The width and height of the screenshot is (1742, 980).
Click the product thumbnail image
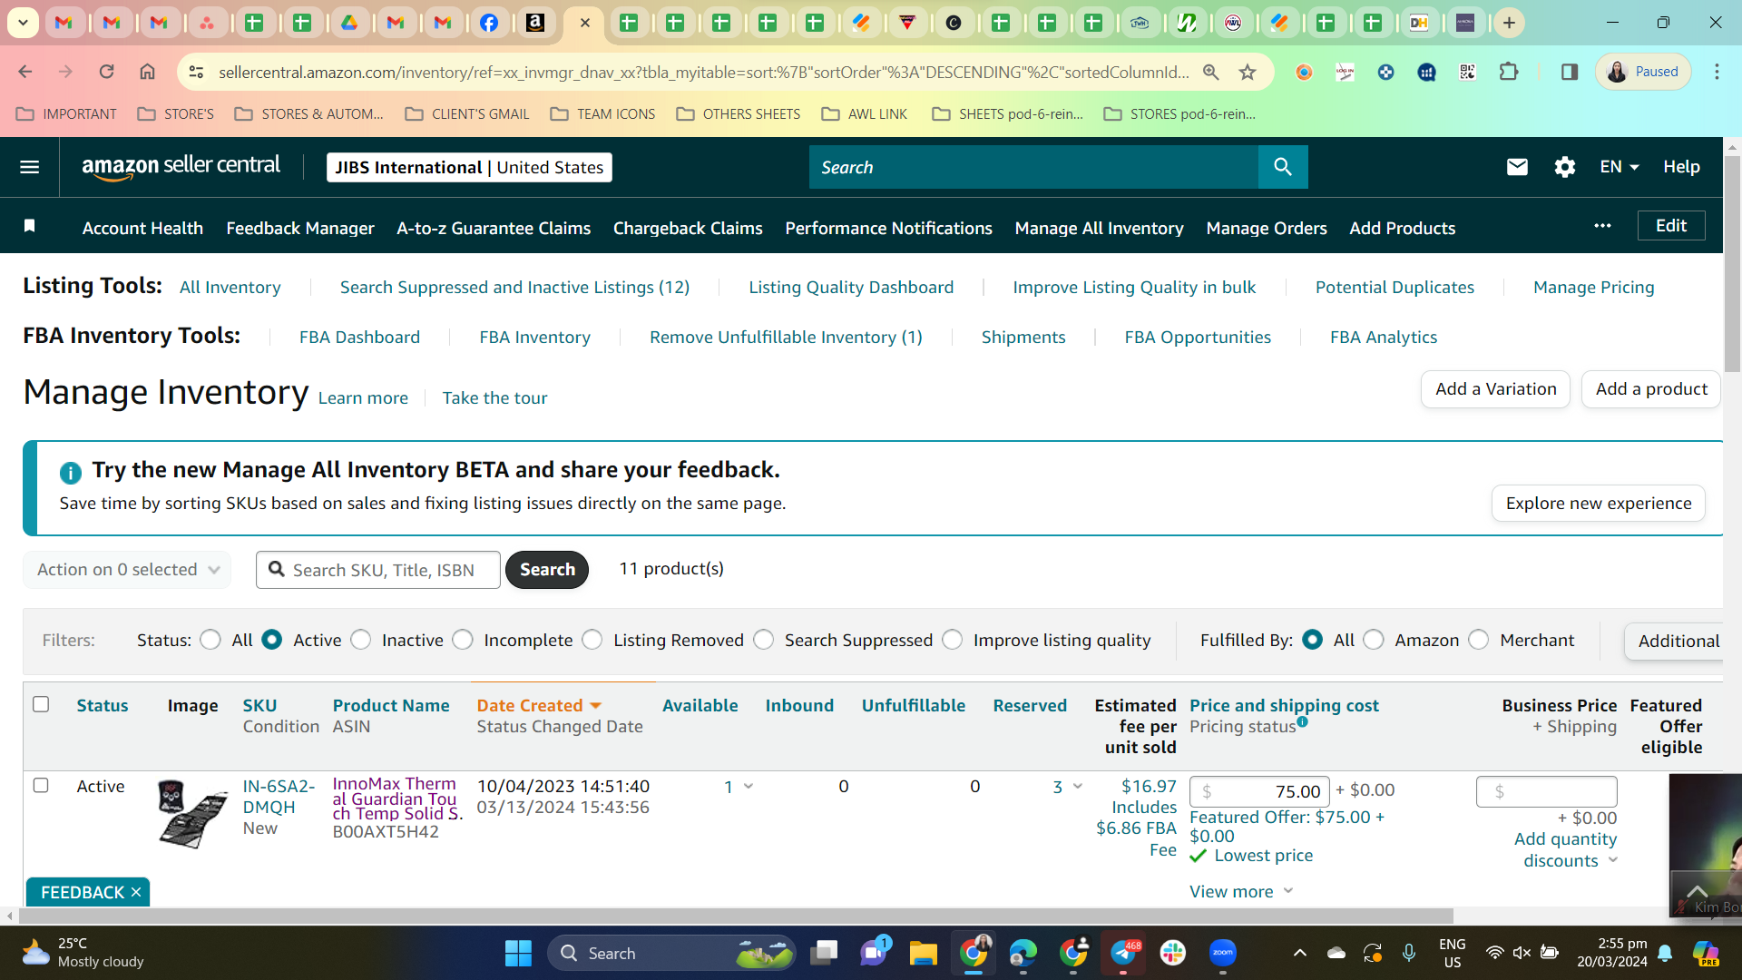click(192, 814)
